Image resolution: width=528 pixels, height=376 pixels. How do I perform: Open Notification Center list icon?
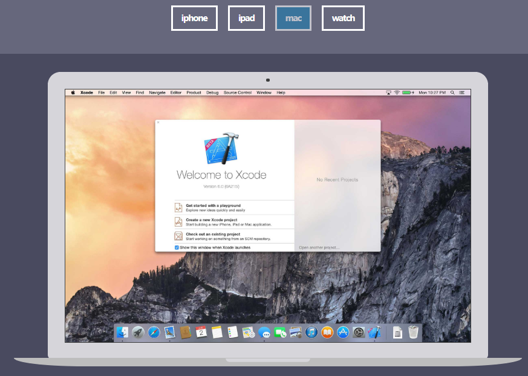click(461, 92)
